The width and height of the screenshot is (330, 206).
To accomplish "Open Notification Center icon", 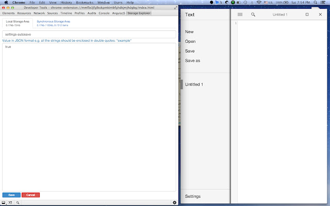I will [323, 2].
